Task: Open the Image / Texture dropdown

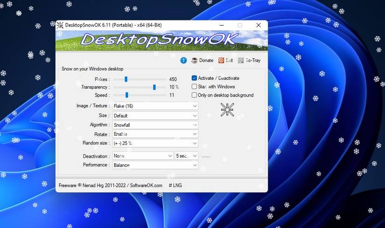Action: pos(155,106)
